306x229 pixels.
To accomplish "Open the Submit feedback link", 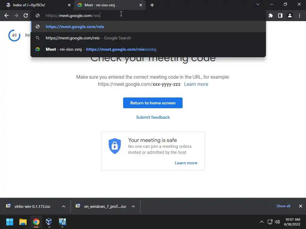I will click(153, 117).
